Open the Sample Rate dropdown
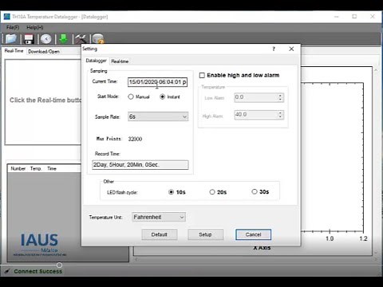Screen dimensions: 383x287 click(x=158, y=116)
